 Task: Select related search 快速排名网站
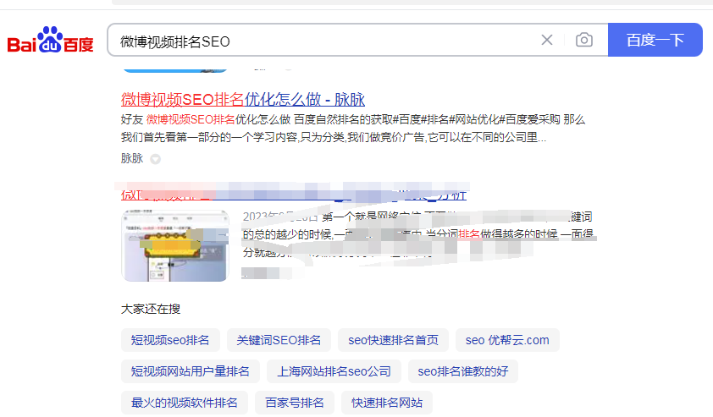387,403
